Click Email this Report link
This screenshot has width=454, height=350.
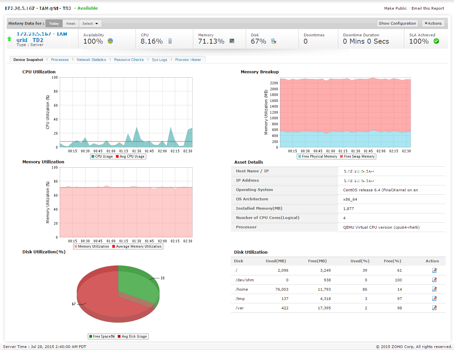click(x=428, y=8)
